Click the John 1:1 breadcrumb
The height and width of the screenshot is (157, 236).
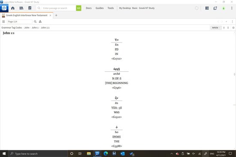click(45, 28)
